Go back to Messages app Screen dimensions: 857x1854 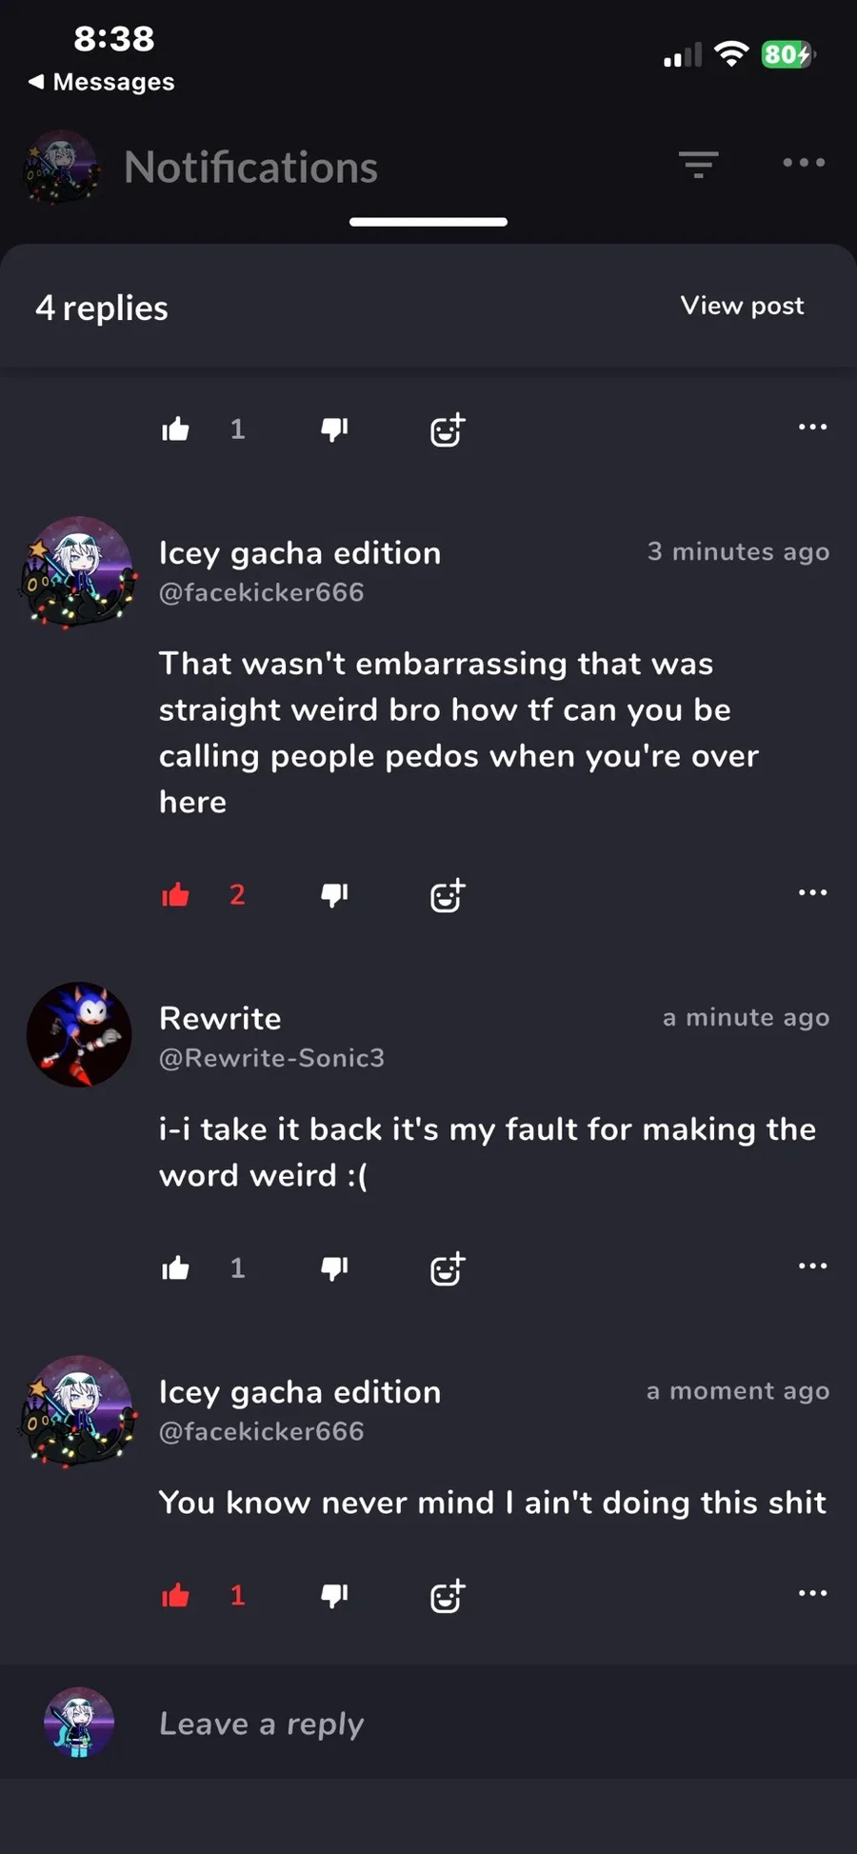(x=101, y=82)
